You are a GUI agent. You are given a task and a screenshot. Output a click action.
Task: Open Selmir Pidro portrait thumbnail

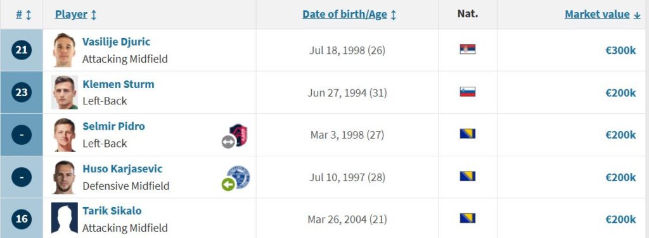[65, 135]
